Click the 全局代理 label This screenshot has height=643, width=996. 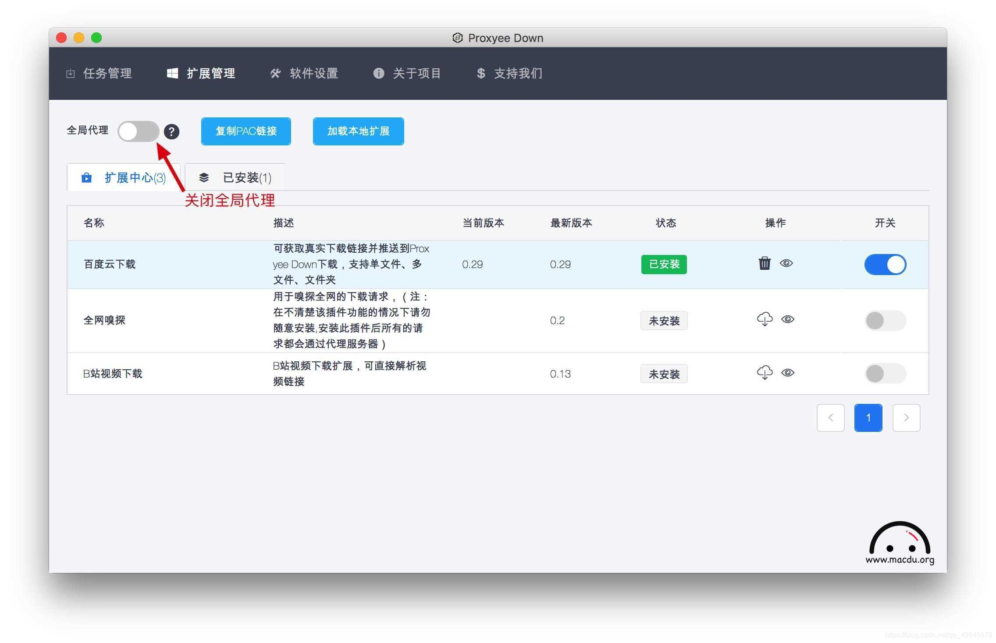[88, 130]
